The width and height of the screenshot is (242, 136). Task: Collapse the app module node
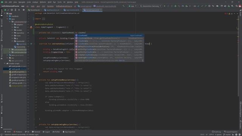coord(5,14)
